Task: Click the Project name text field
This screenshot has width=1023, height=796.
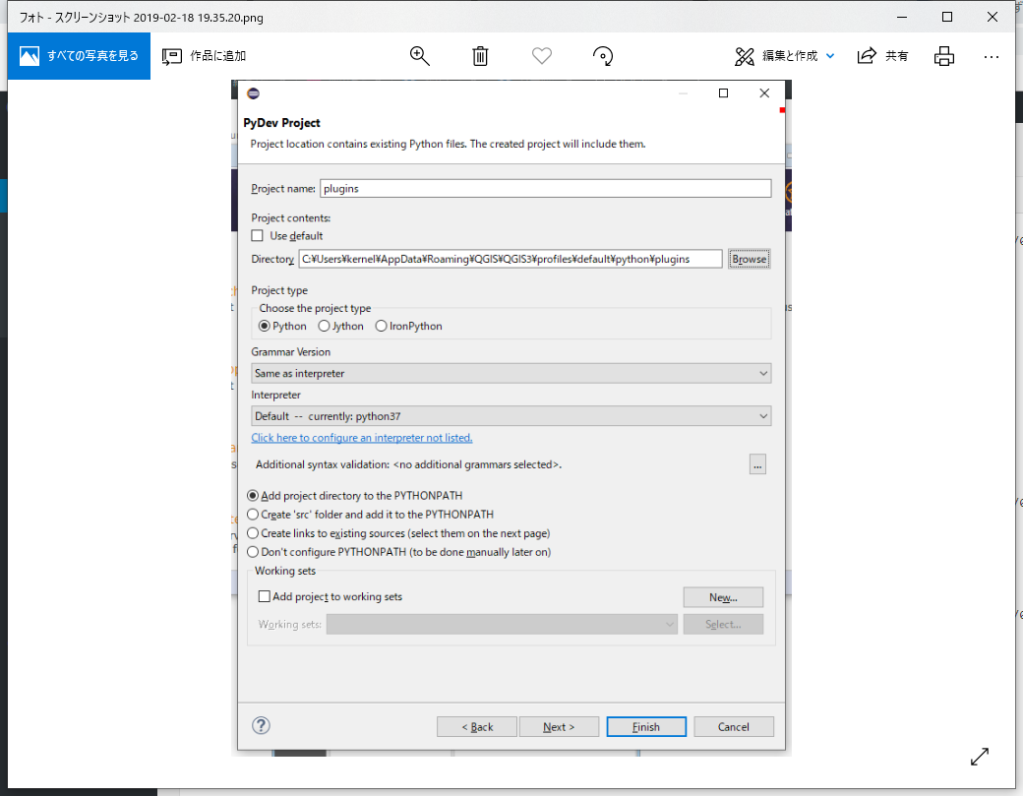Action: pyautogui.click(x=545, y=189)
